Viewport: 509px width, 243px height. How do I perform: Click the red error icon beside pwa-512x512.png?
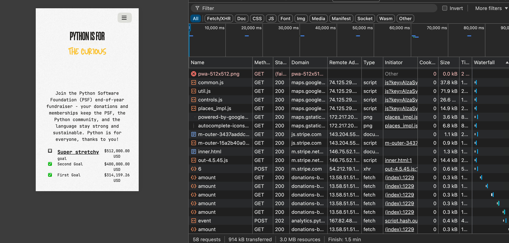(x=194, y=74)
